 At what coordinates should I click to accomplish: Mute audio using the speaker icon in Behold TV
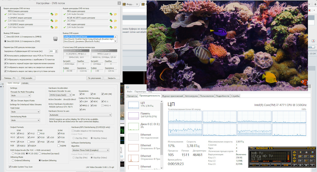[300, 152]
